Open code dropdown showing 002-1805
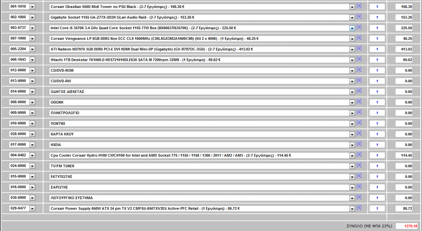422x231 pixels. [32, 17]
